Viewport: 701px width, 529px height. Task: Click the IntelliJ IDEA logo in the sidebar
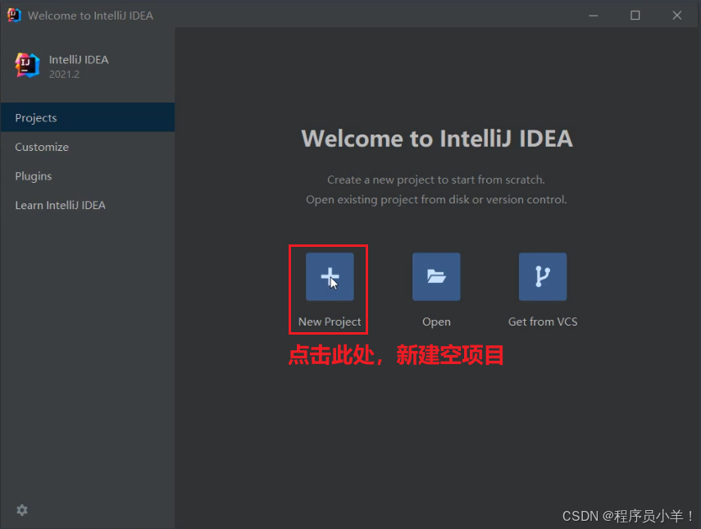coord(27,66)
